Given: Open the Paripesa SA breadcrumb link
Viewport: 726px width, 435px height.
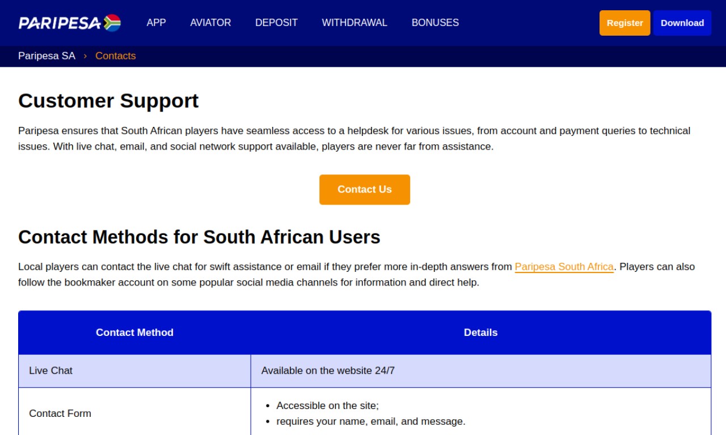Looking at the screenshot, I should click(47, 56).
